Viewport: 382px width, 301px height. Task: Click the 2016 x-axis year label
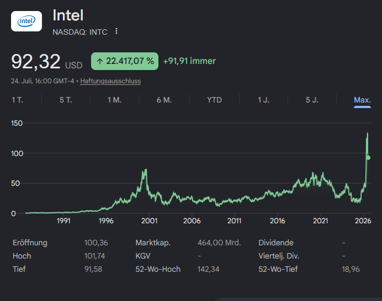[278, 221]
